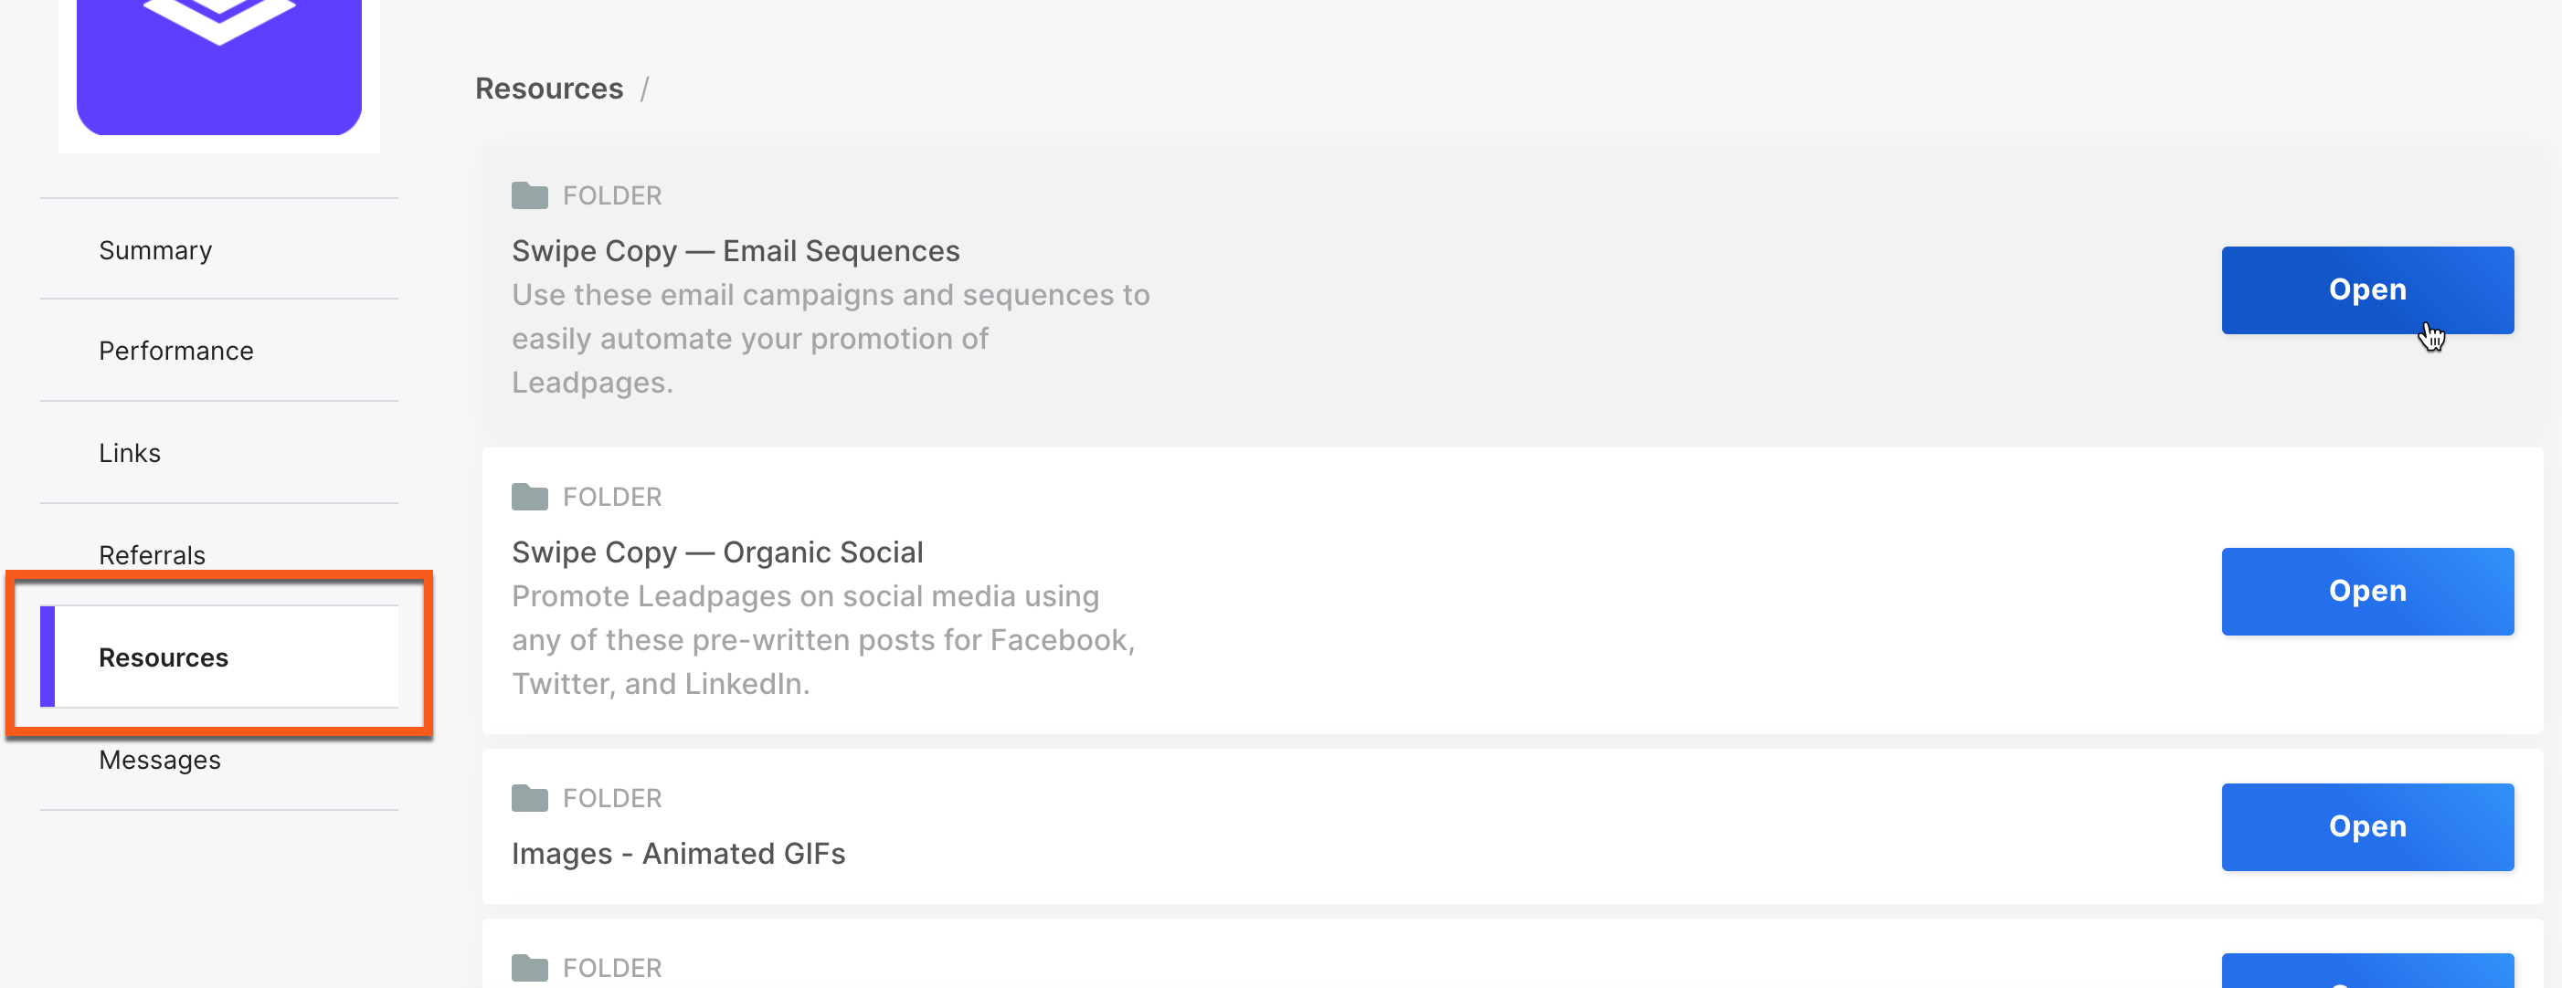Go to the Summary section

[155, 250]
